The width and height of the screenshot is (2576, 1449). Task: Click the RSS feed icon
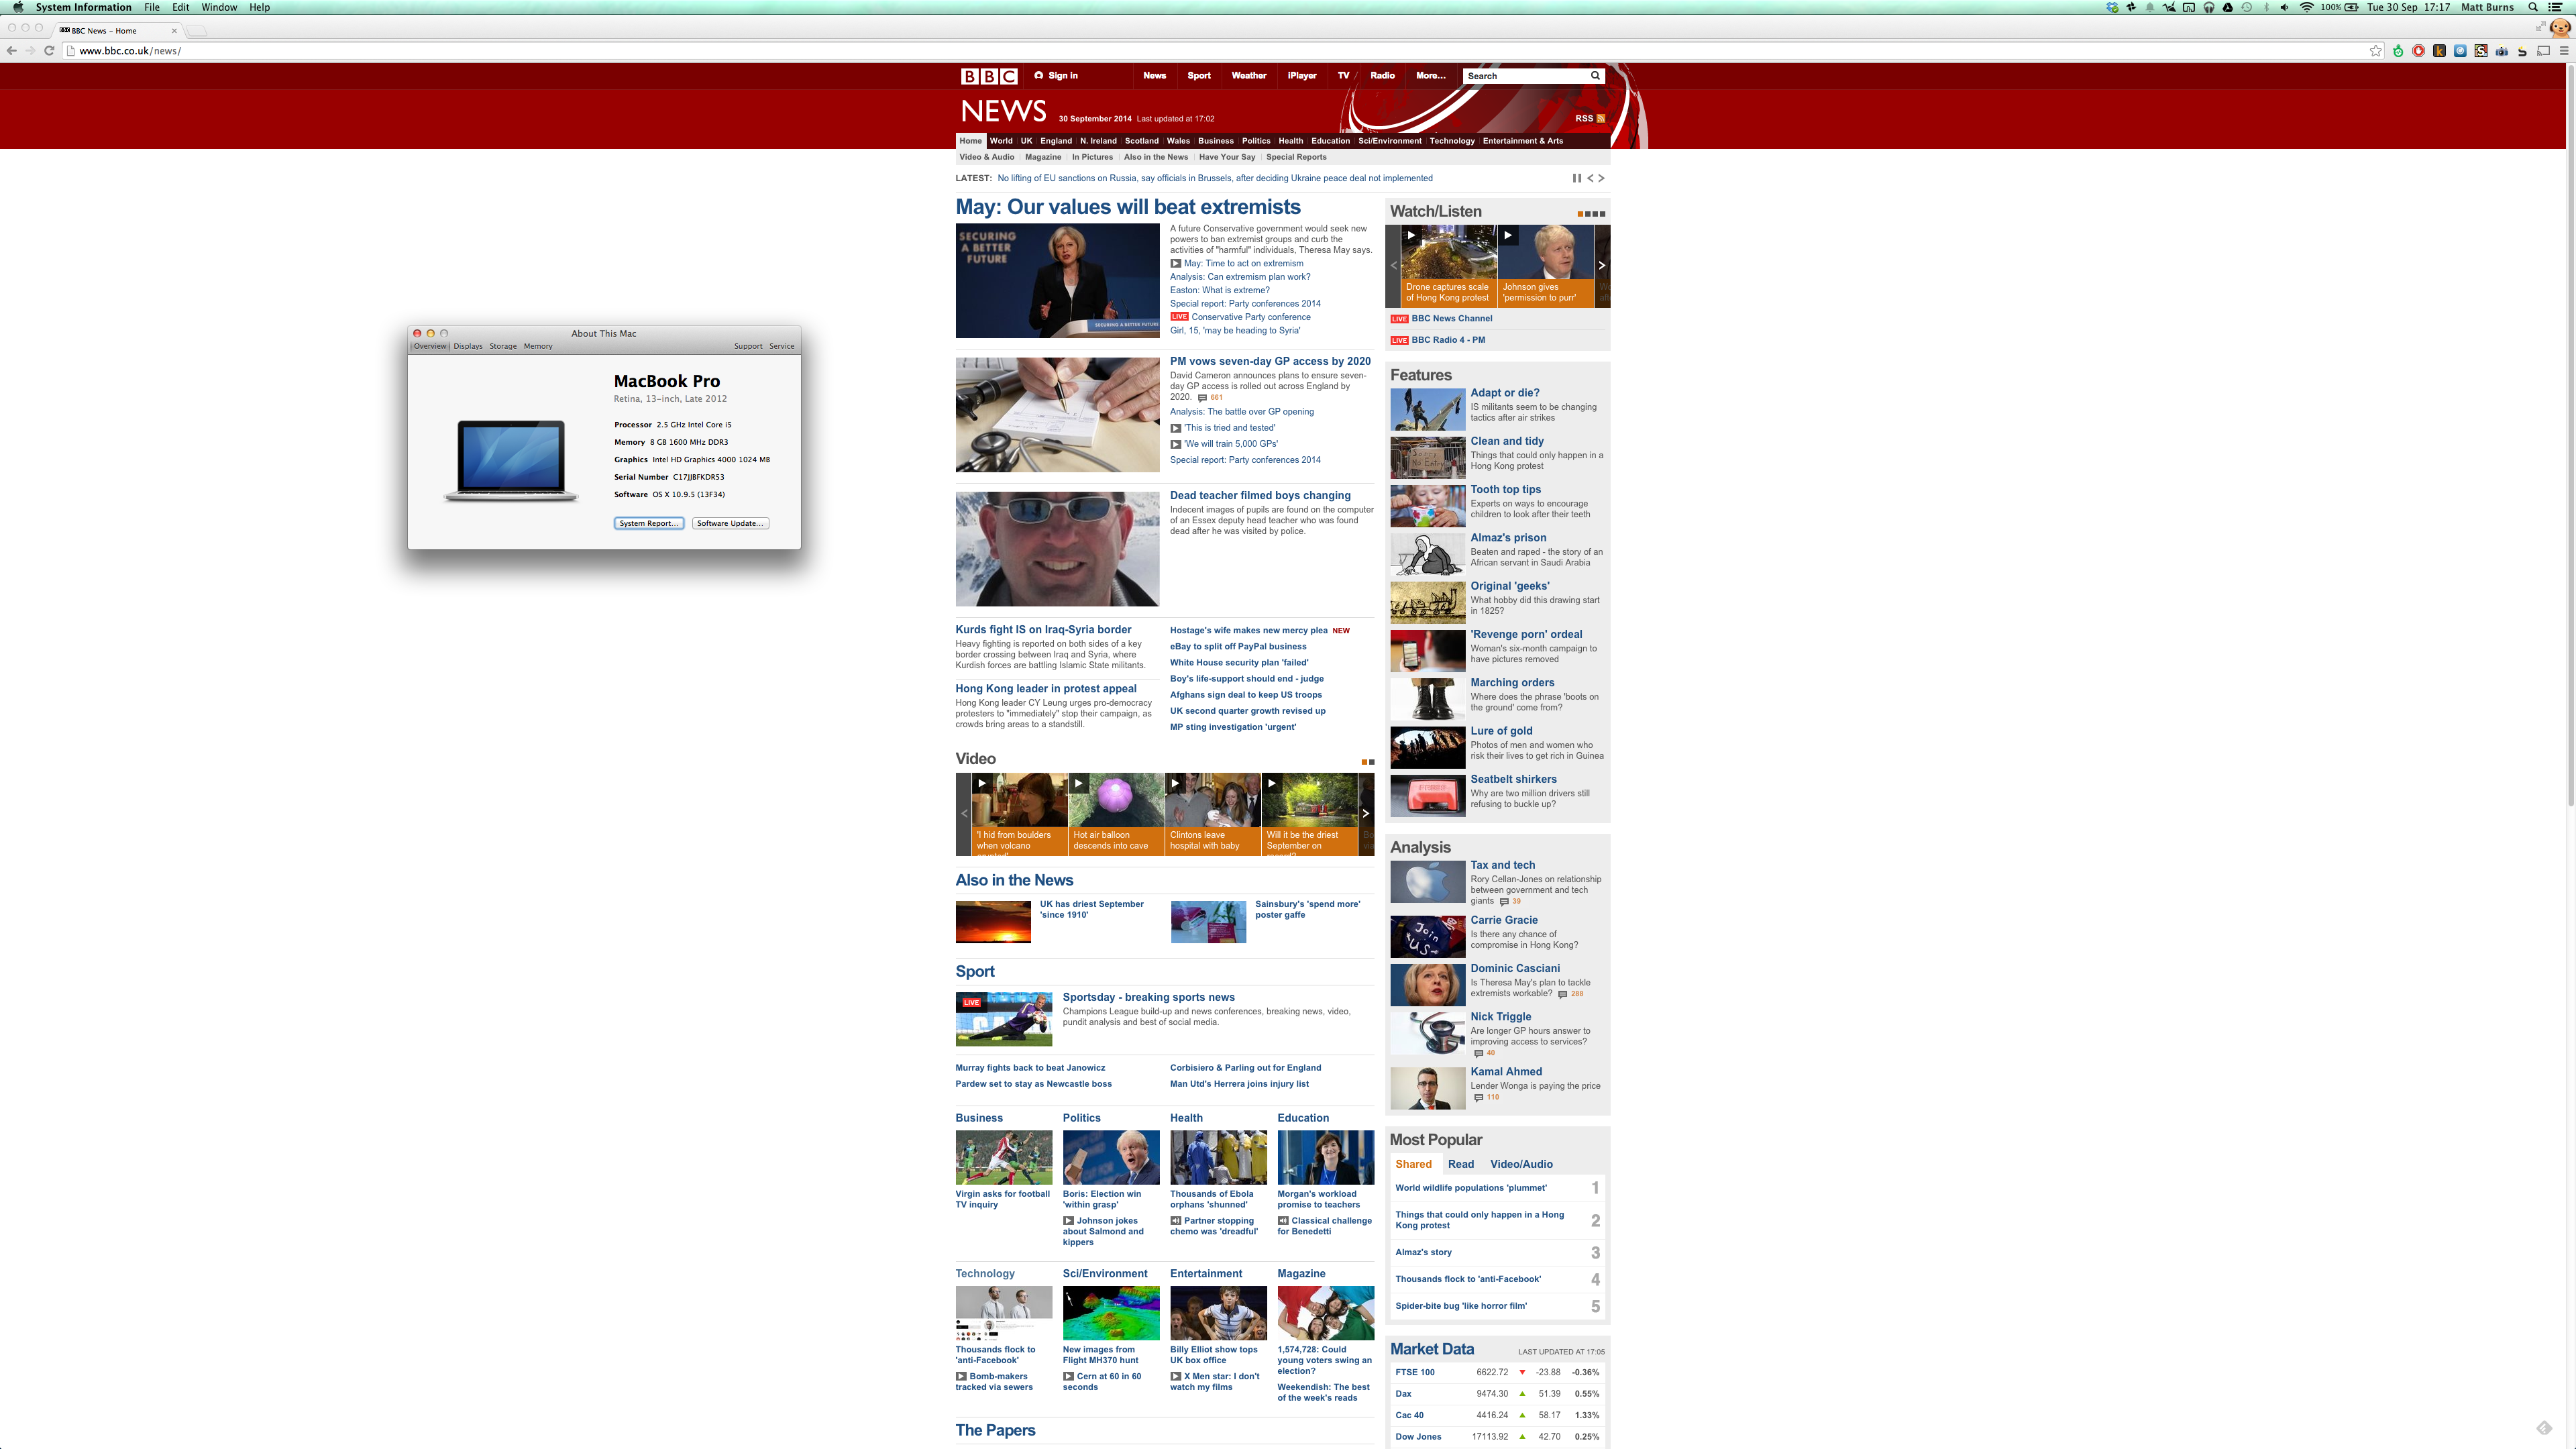click(x=1600, y=118)
